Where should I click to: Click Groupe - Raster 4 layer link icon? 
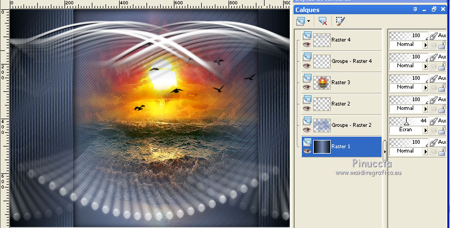[434, 57]
